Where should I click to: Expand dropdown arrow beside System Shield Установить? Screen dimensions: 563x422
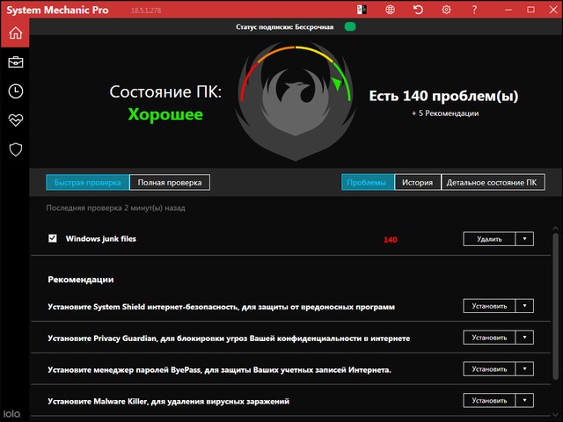(524, 306)
